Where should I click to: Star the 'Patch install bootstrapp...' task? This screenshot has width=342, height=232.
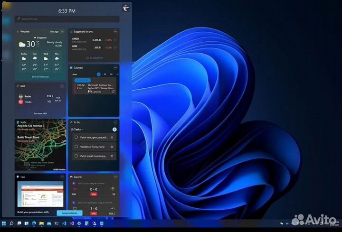click(x=112, y=156)
